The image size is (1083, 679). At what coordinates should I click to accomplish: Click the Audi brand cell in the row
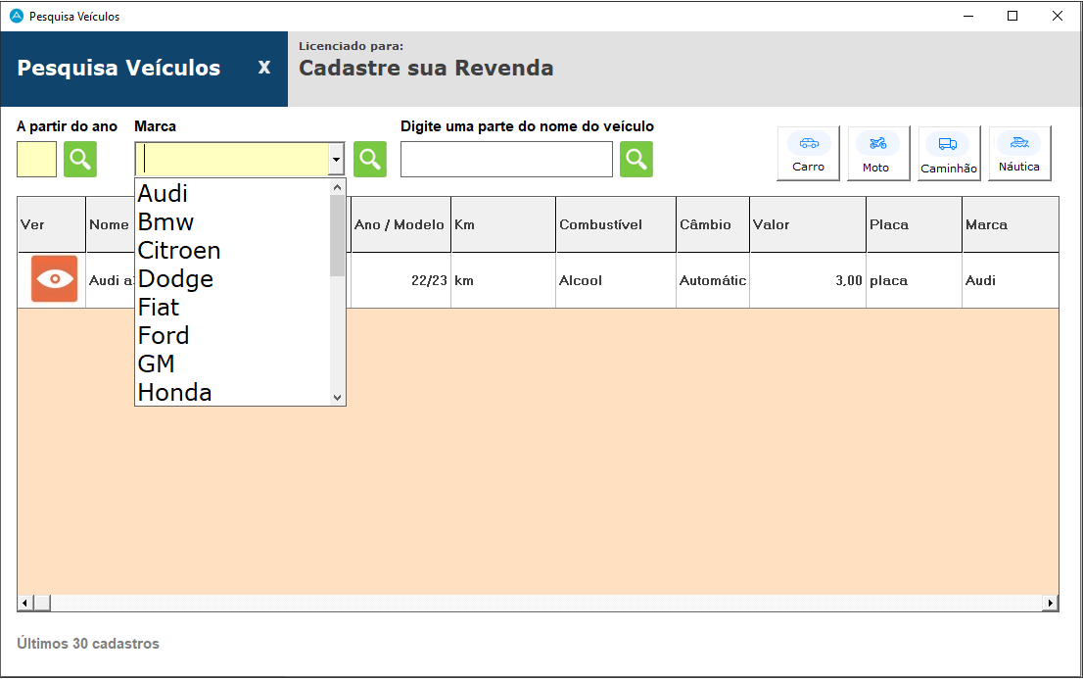(x=1011, y=281)
